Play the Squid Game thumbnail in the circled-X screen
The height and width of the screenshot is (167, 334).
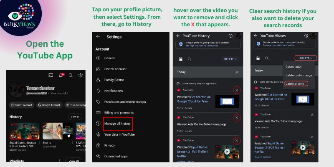tap(227, 152)
